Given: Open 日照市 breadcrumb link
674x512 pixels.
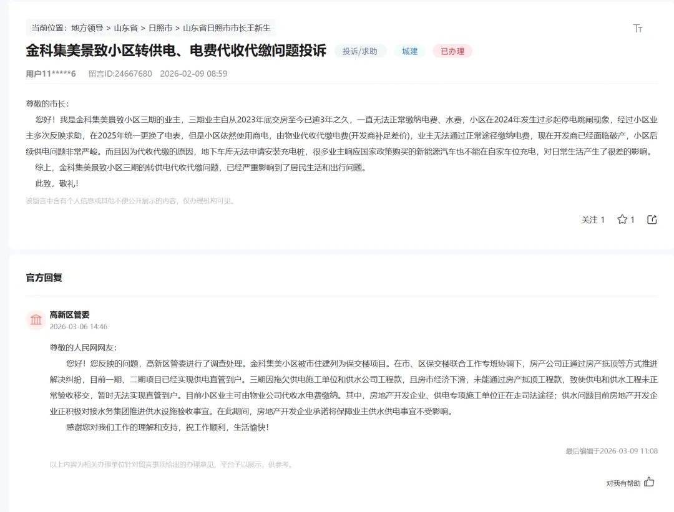Looking at the screenshot, I should (x=160, y=28).
